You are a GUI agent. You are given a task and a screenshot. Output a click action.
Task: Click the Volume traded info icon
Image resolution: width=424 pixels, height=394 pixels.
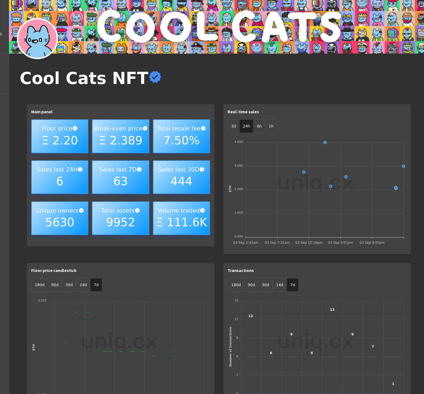202,210
